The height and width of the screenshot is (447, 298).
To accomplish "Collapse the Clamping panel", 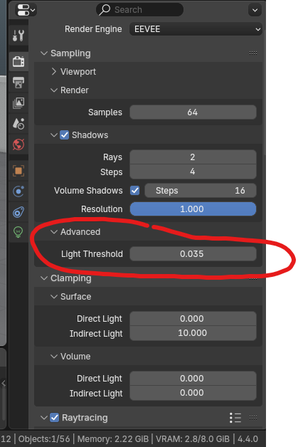I will tap(44, 278).
